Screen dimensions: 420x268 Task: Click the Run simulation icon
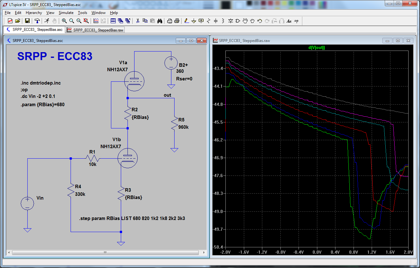(47, 21)
